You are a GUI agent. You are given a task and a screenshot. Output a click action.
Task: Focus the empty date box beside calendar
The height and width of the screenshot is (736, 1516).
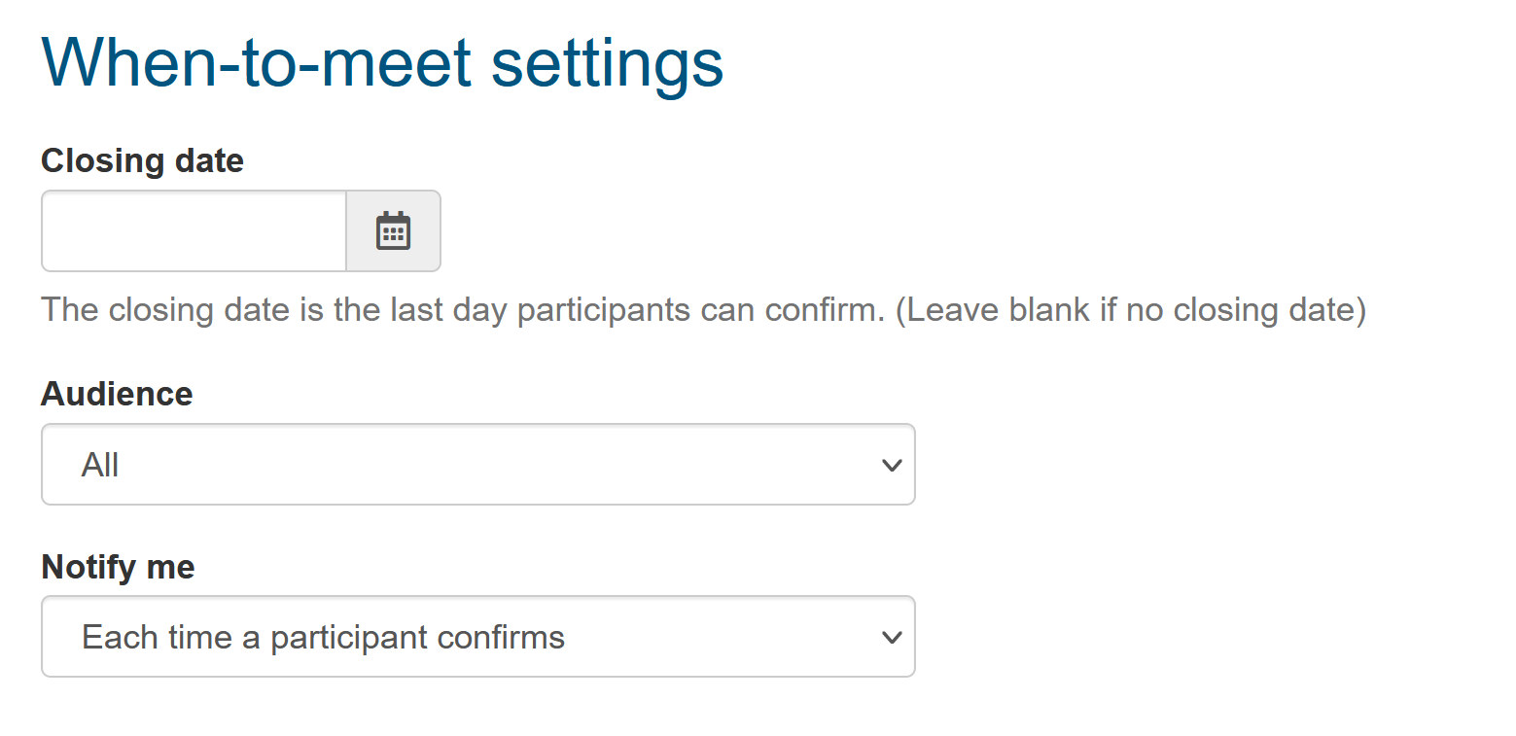click(x=194, y=231)
